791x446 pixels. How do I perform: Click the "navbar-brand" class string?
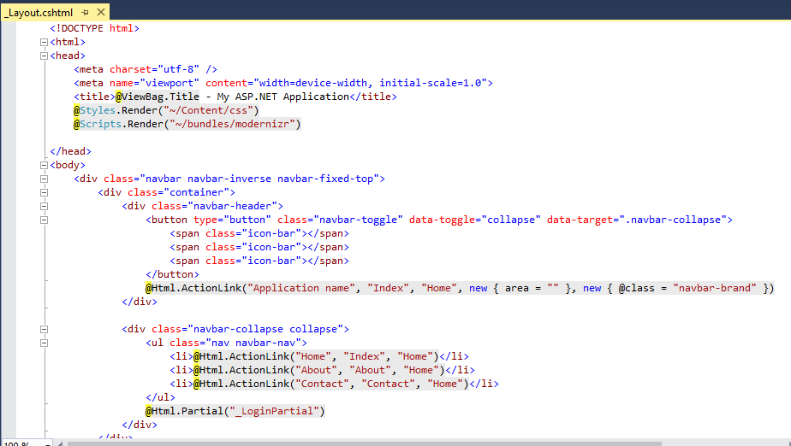[714, 288]
